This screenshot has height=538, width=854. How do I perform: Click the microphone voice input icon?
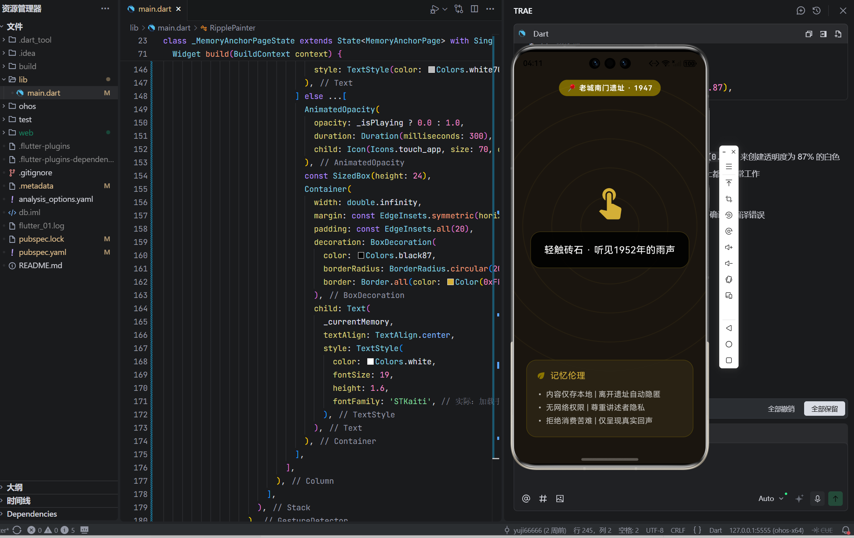[x=817, y=499]
